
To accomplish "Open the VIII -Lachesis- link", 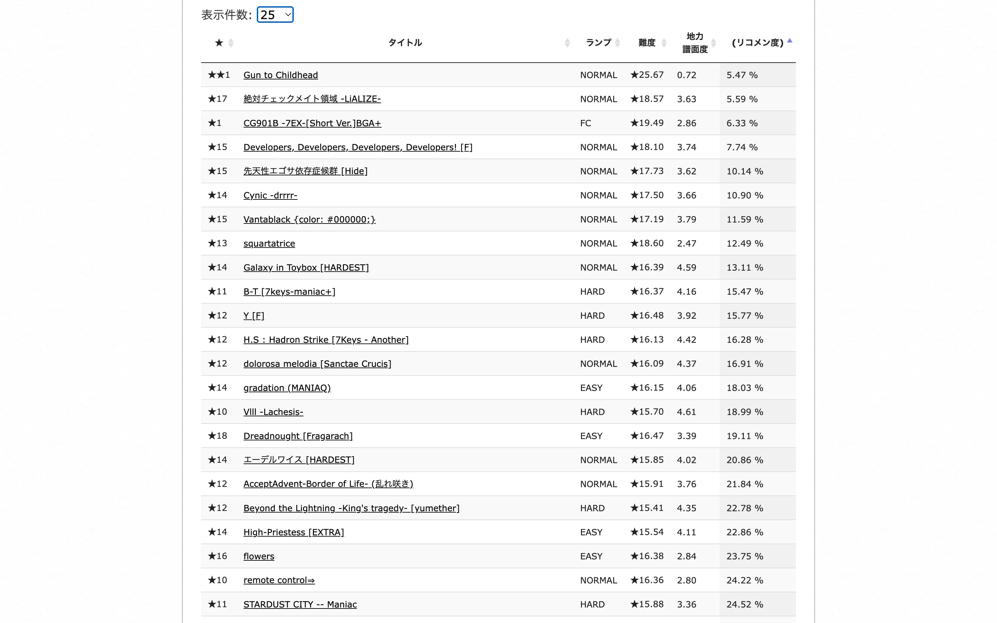I will [273, 412].
